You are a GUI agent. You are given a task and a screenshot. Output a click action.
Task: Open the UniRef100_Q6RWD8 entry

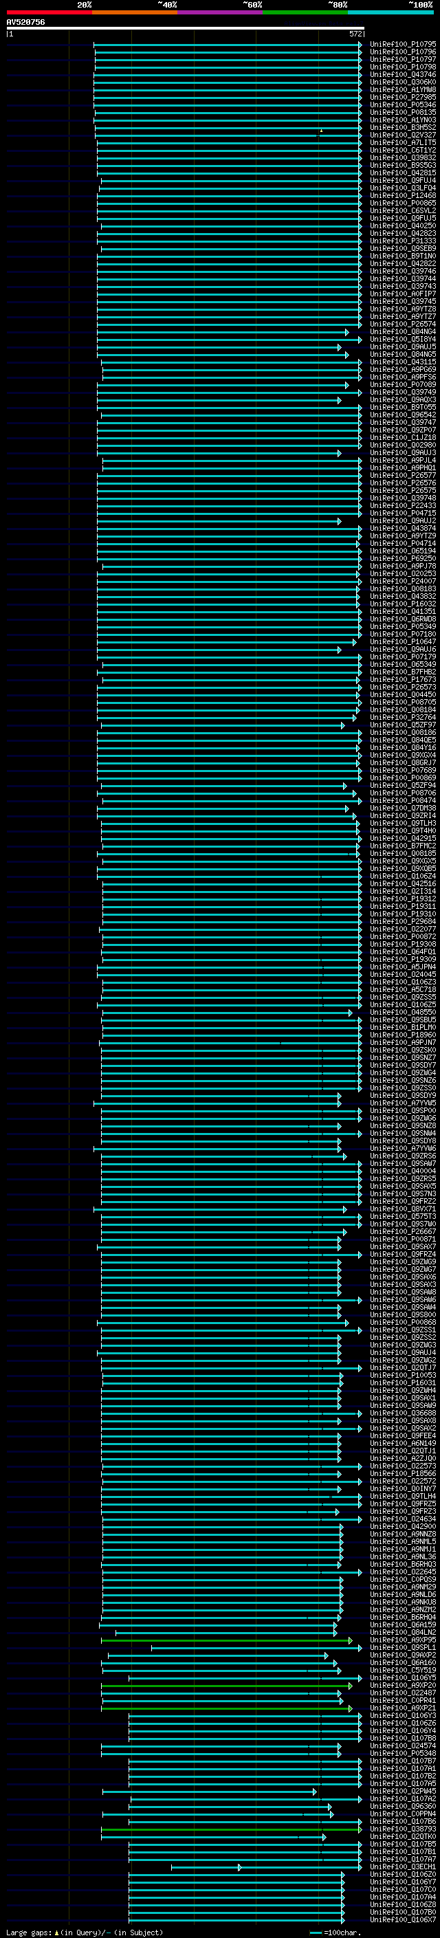pos(402,619)
